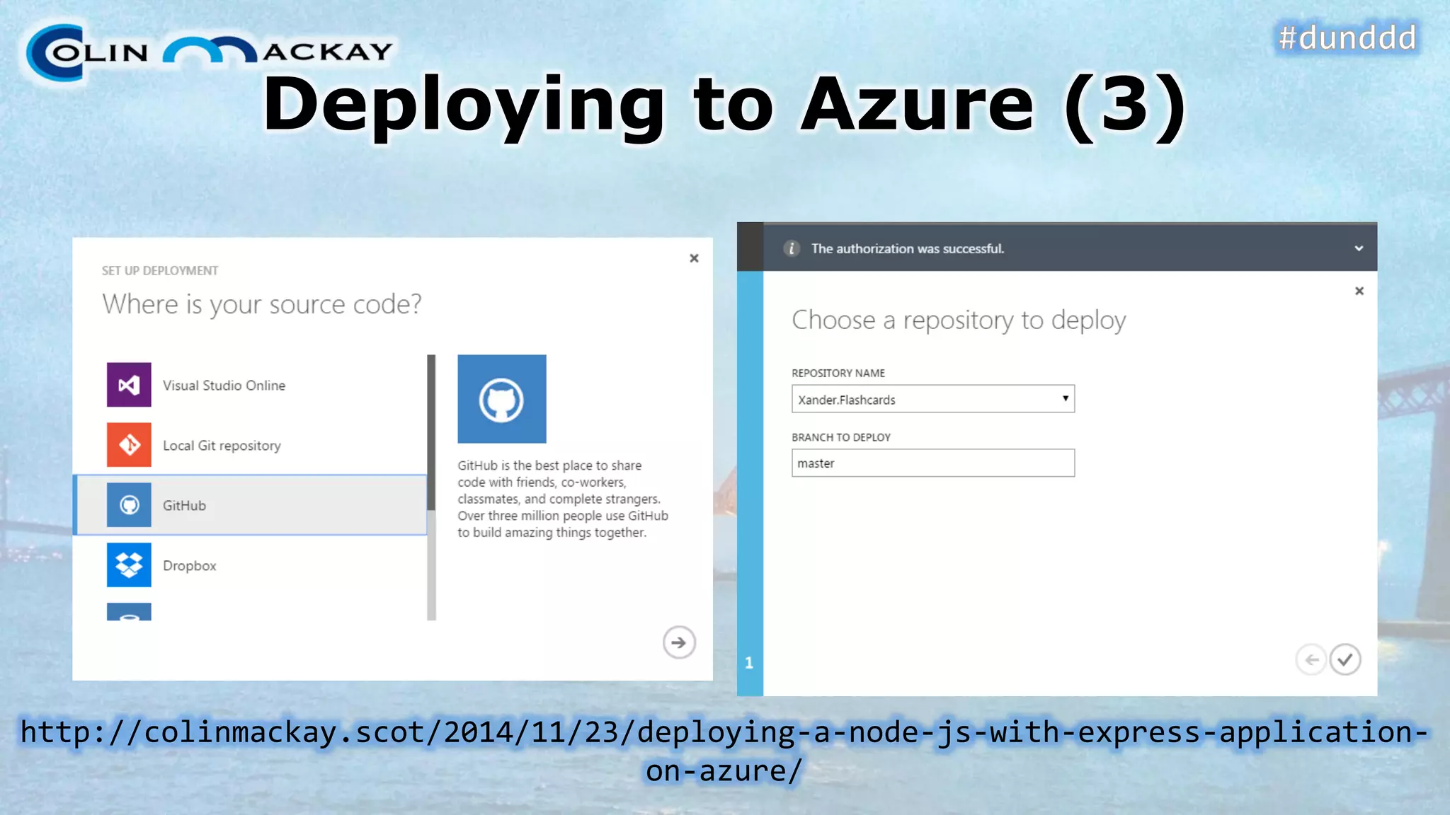
Task: Click 'The authorization was successful.' message
Action: click(x=908, y=248)
